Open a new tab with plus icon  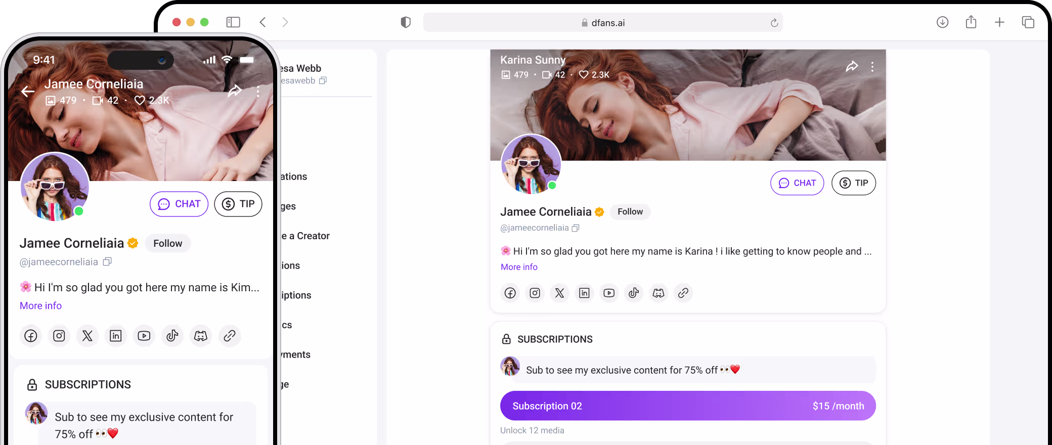(999, 22)
